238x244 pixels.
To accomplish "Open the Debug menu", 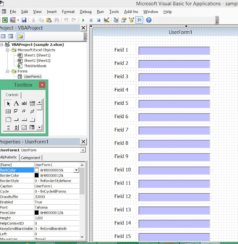I will pyautogui.click(x=85, y=12).
